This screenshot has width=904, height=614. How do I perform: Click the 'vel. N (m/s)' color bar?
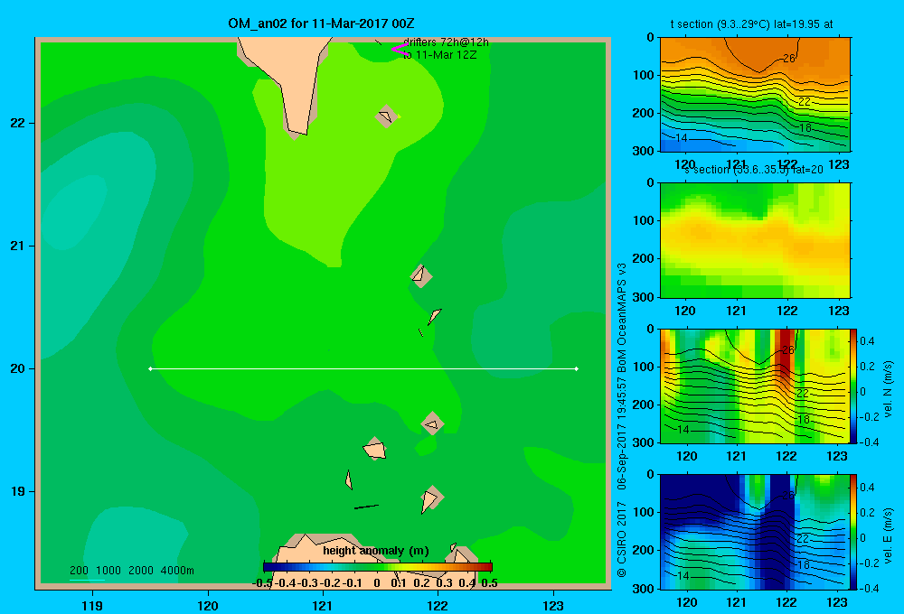point(854,386)
